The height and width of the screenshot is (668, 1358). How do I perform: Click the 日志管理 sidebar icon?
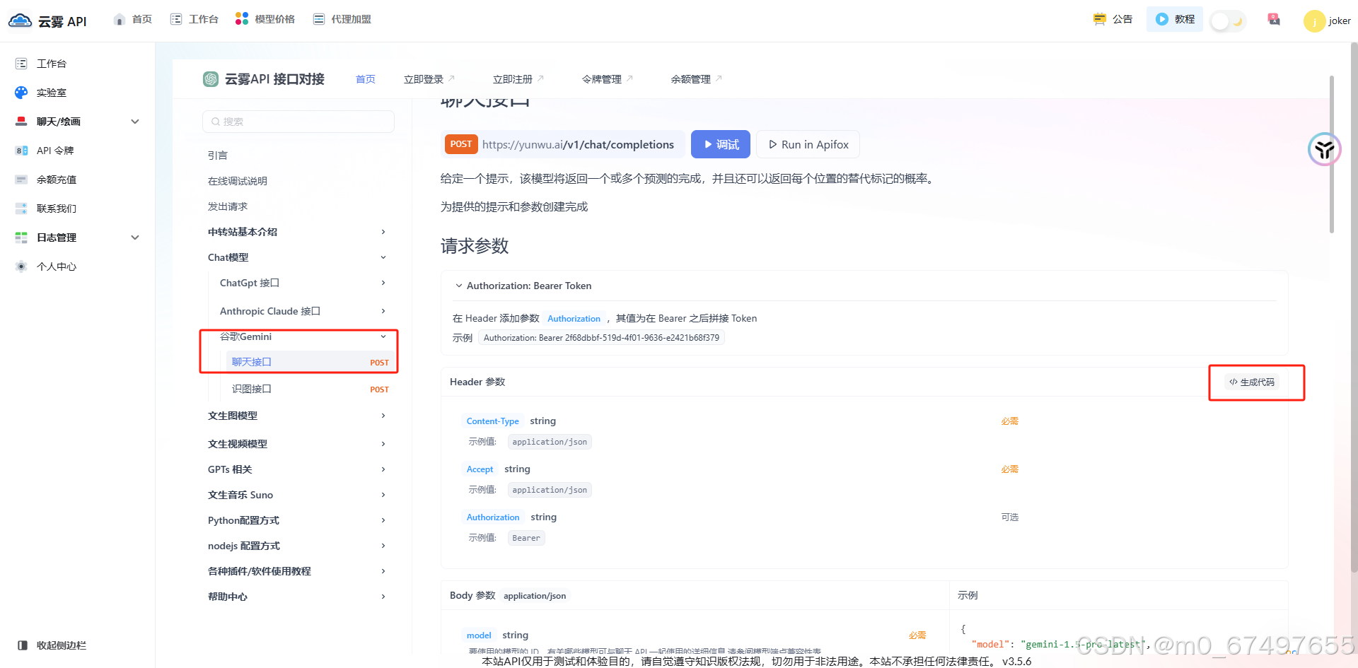pyautogui.click(x=21, y=238)
